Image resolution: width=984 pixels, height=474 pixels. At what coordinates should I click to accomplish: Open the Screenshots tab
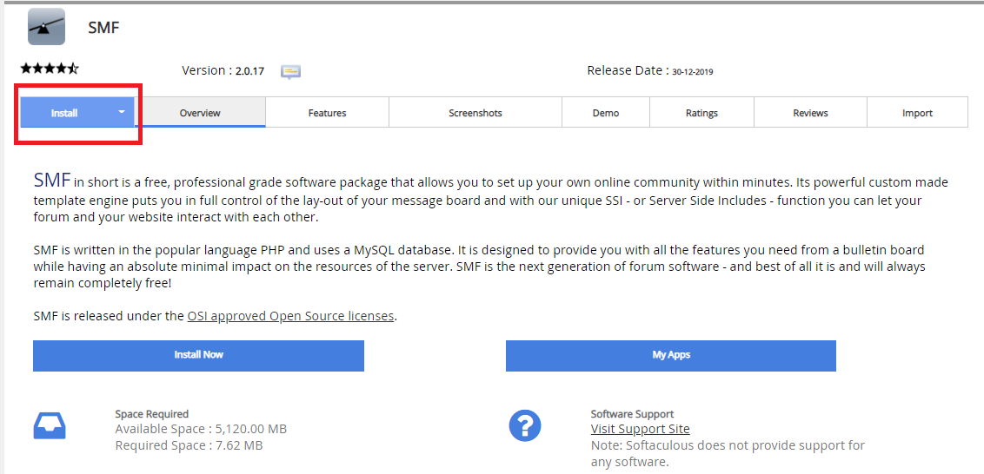click(x=475, y=113)
